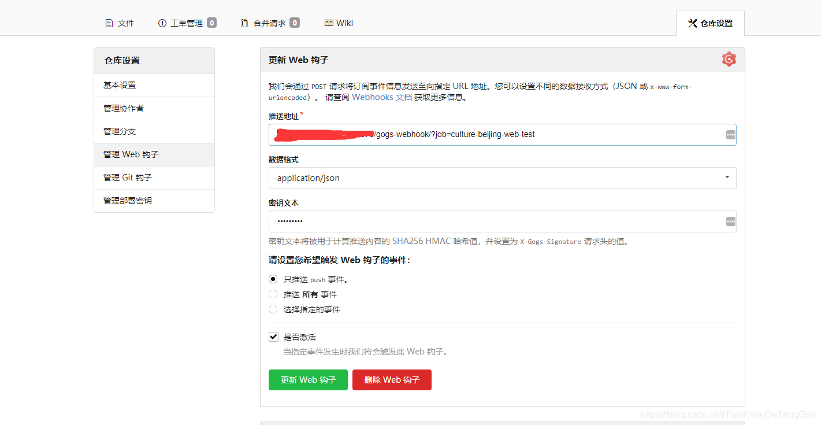Select 推送 所有 事件 radio option
Viewport: 821px width, 425px height.
(x=273, y=294)
